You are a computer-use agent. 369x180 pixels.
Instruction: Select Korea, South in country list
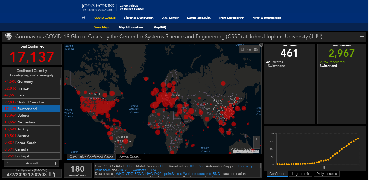(31, 143)
